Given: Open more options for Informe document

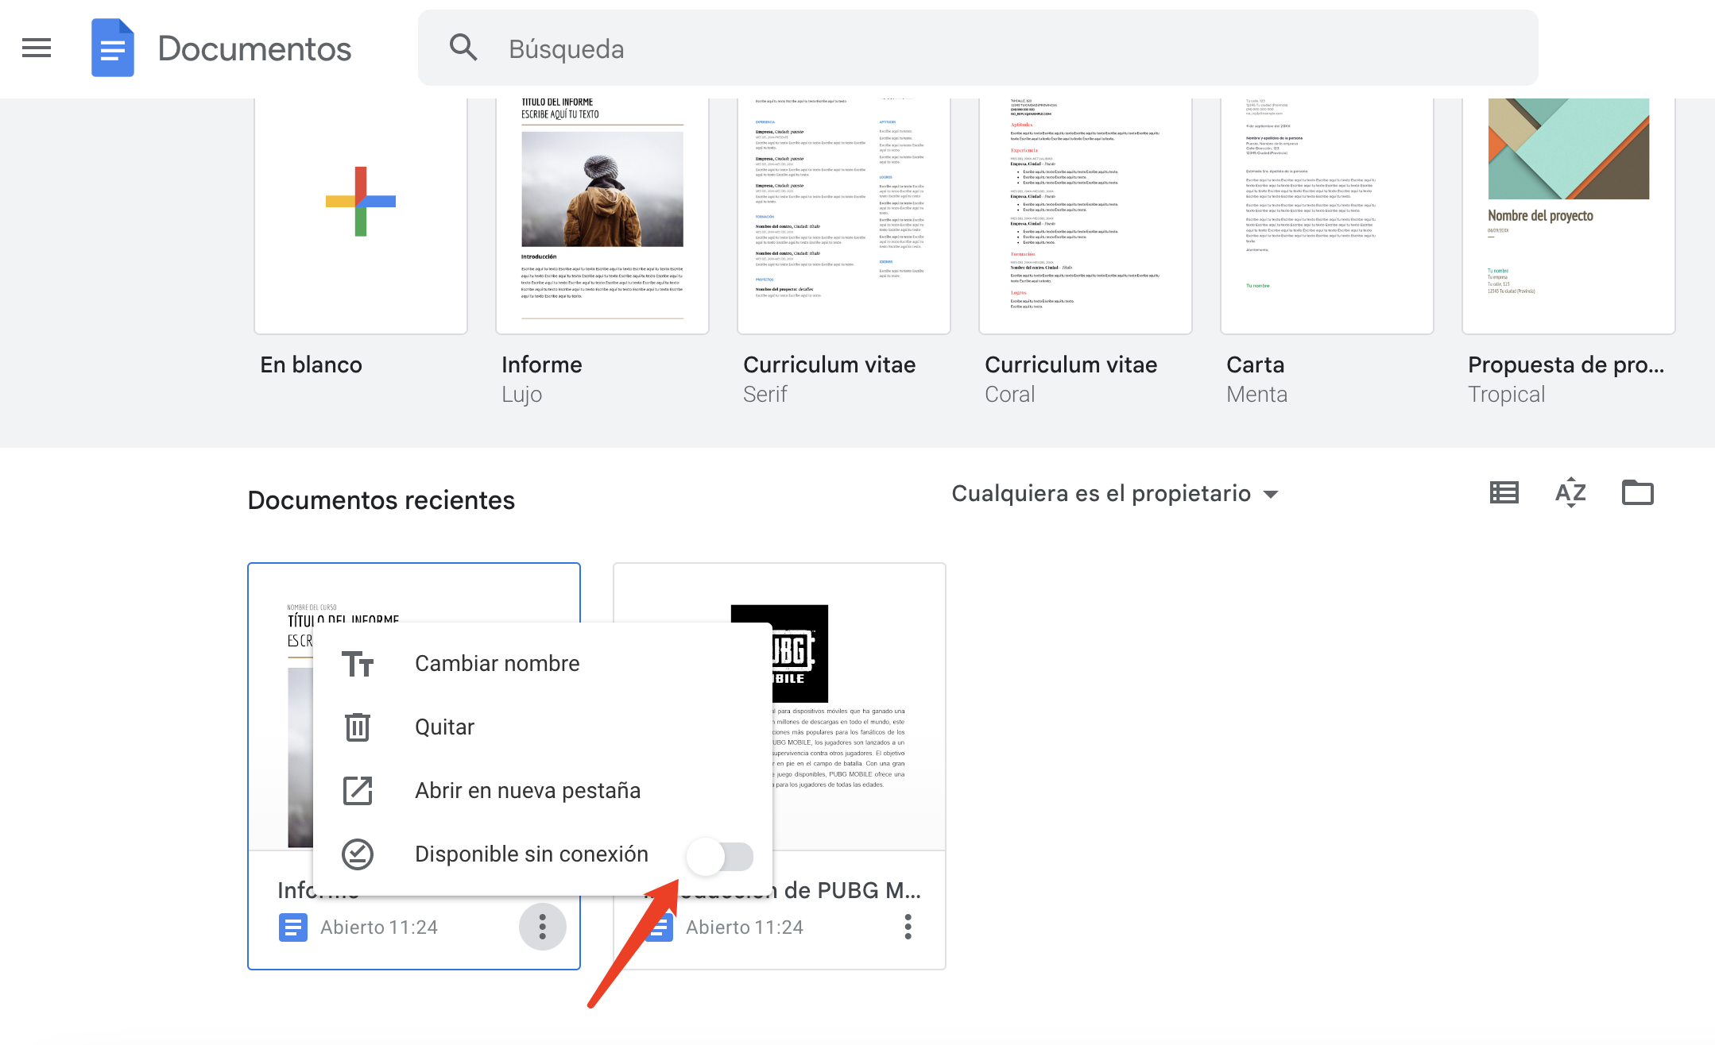Looking at the screenshot, I should click(x=543, y=927).
